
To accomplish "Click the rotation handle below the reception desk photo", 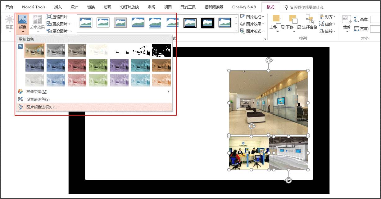I will [x=288, y=180].
